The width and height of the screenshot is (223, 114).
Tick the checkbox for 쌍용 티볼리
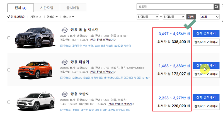[9, 70]
